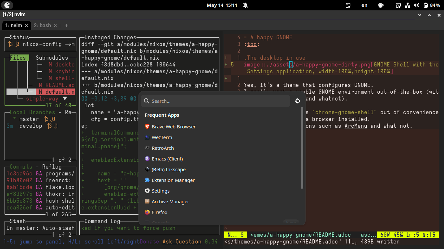Click the Donate link in lazygit footer
The height and width of the screenshot is (249, 444).
coord(150,242)
